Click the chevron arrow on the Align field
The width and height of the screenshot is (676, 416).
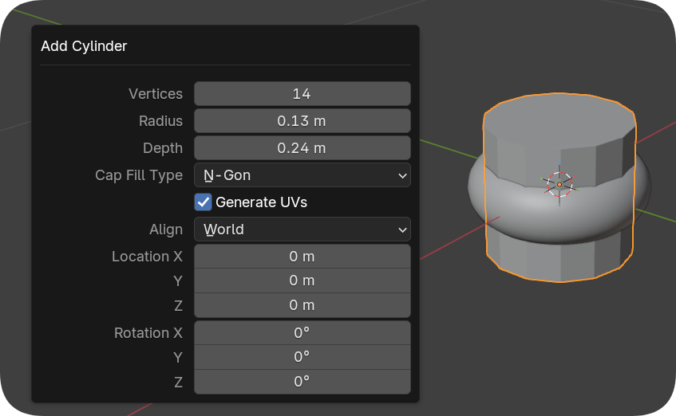(x=401, y=230)
